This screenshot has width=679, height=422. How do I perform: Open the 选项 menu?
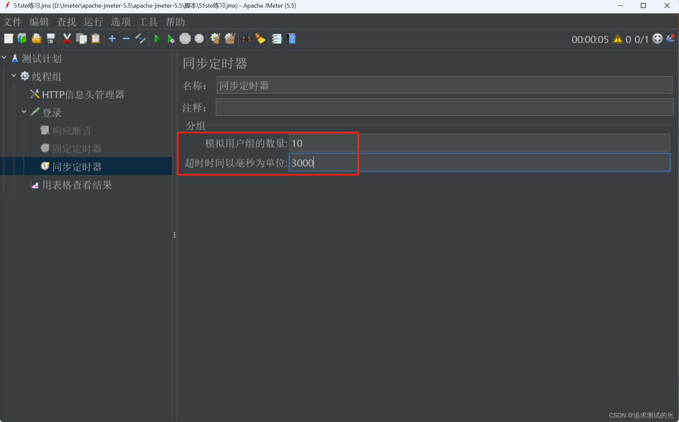pos(121,22)
